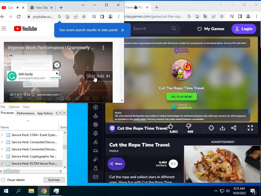Like Cut the Rope Time Travel

pos(171,126)
